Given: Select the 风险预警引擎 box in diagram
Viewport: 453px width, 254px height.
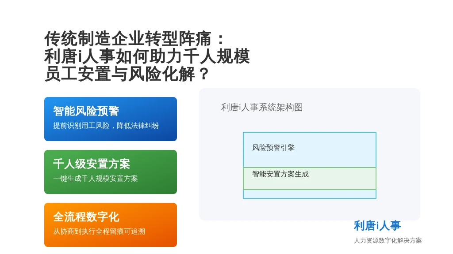Looking at the screenshot, I should [309, 150].
